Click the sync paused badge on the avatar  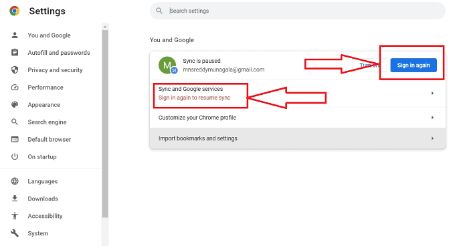pos(174,70)
